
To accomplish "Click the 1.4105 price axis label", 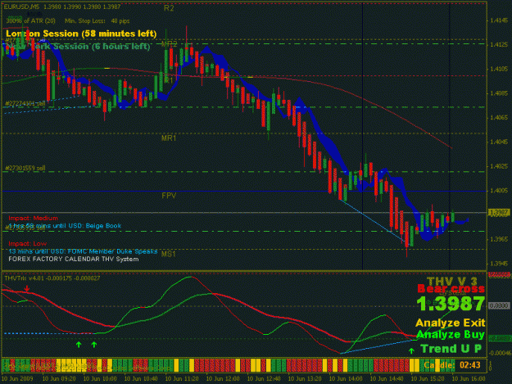I will 499,69.
